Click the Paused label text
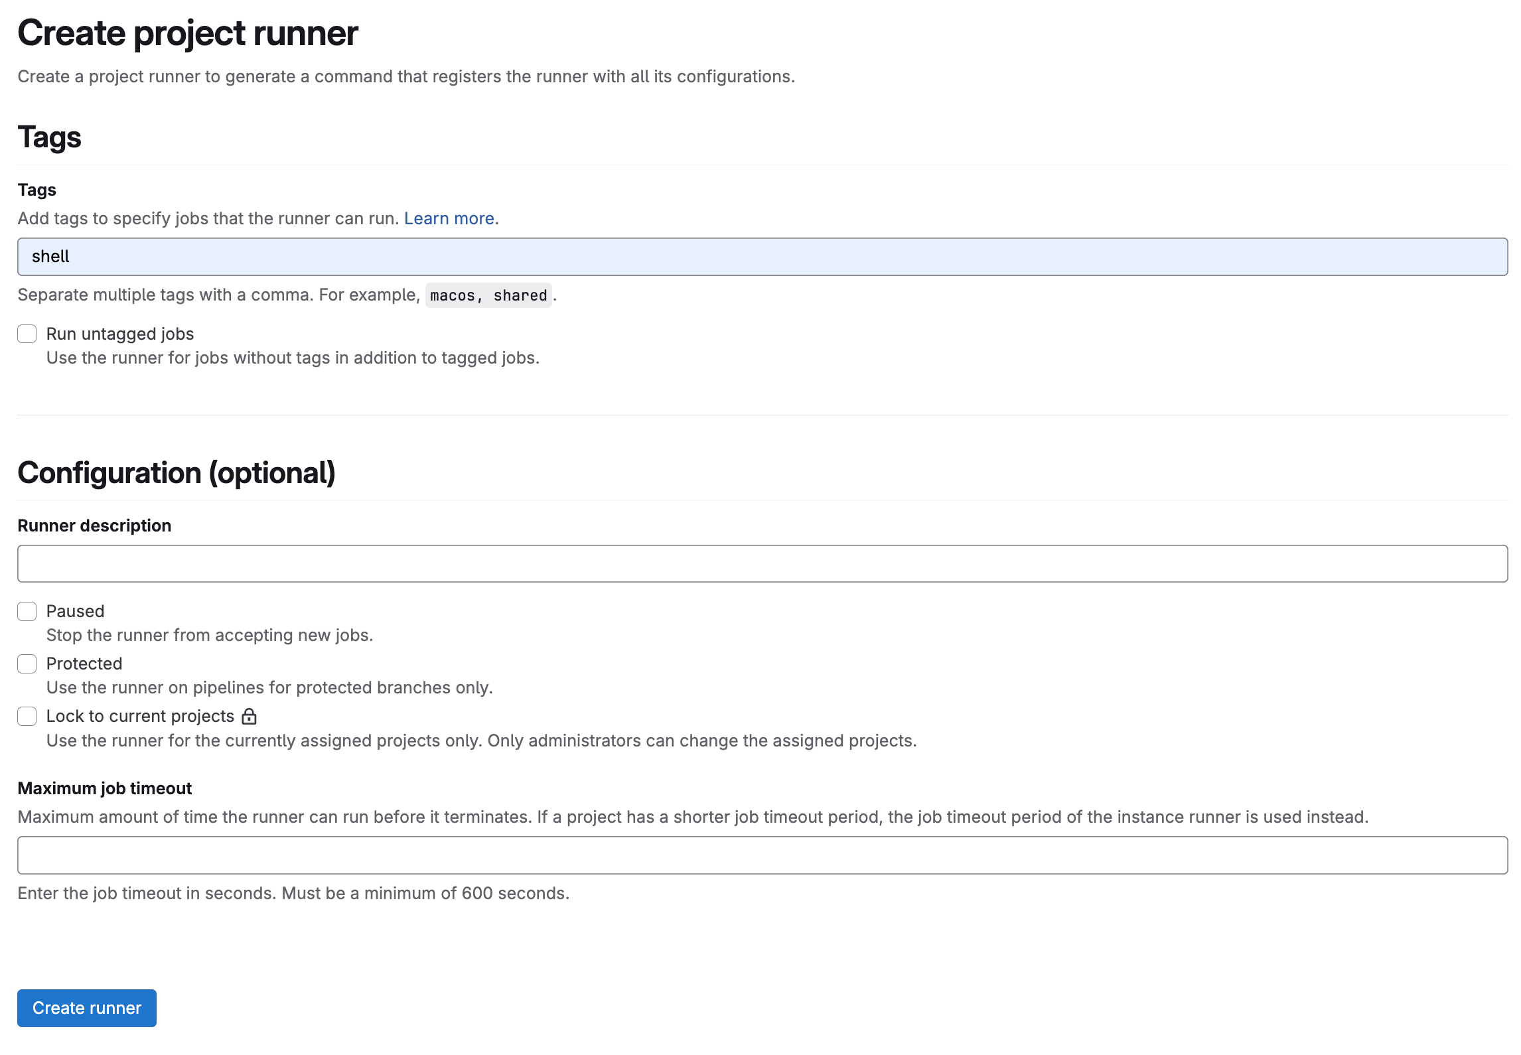 (75, 611)
